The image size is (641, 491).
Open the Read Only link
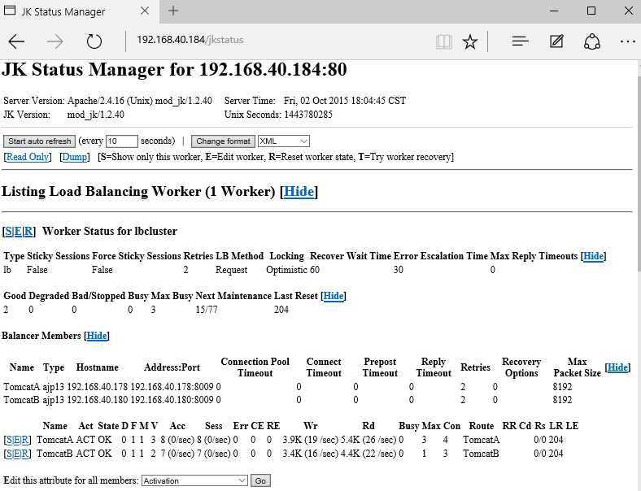[x=28, y=157]
